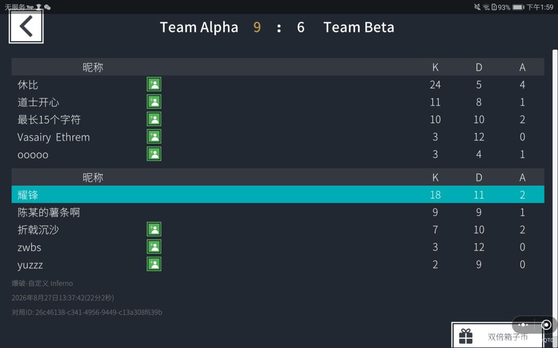This screenshot has height=348, width=558.
Task: Tap the battery indicator in status bar
Action: 518,7
